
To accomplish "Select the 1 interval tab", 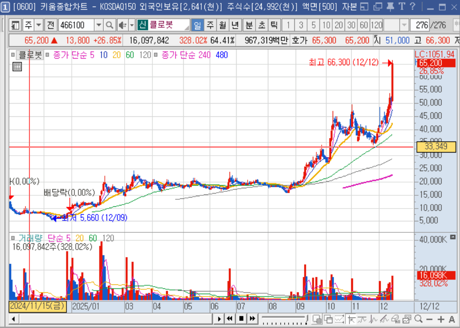I will [288, 26].
